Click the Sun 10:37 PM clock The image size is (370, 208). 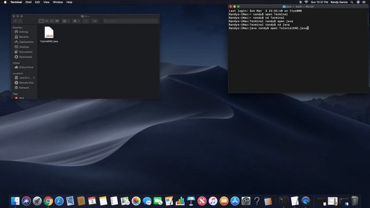coord(320,2)
